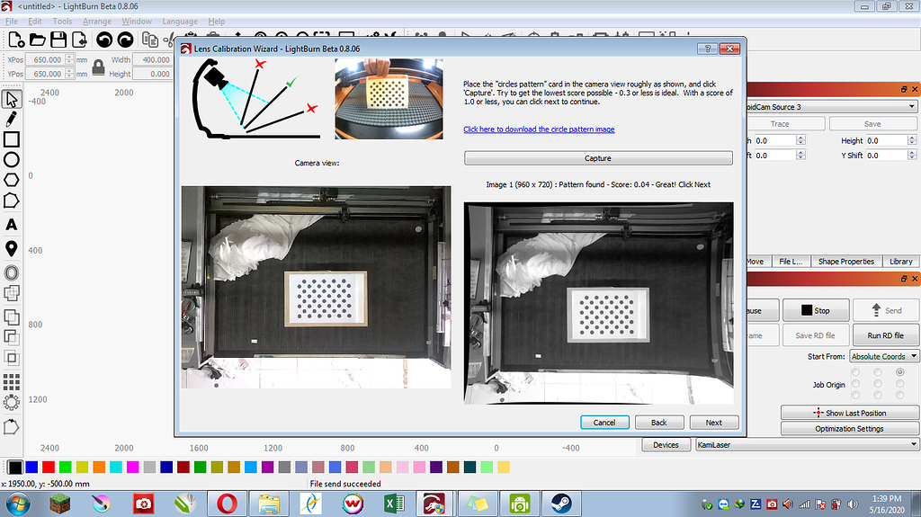Click the Boolean Union tool
Image resolution: width=921 pixels, height=517 pixels.
pos(11,316)
